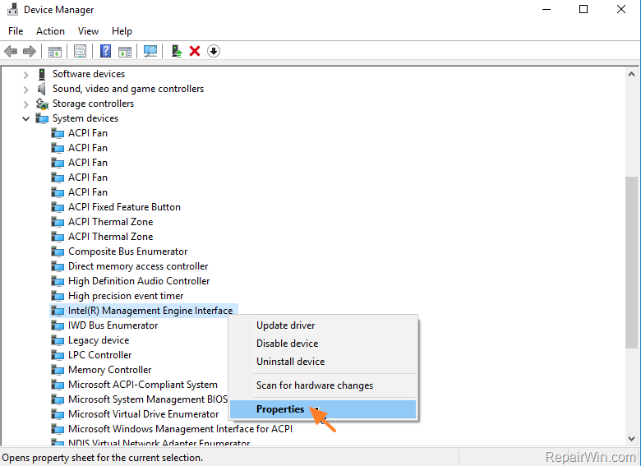Expand Sound, video and game controllers node
The image size is (641, 466).
25,89
